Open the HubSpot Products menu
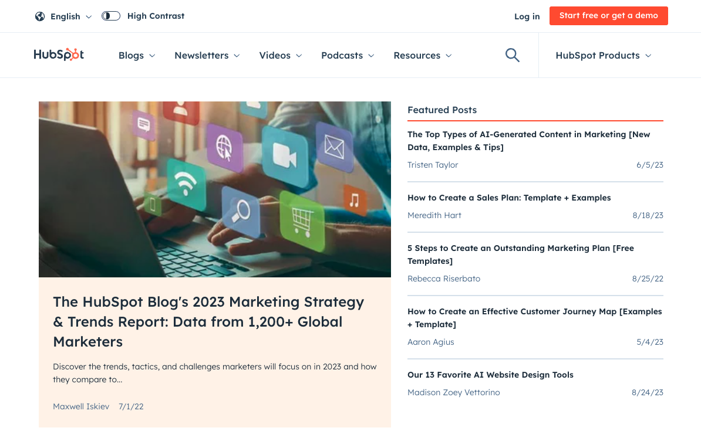The image size is (701, 431). click(x=604, y=55)
